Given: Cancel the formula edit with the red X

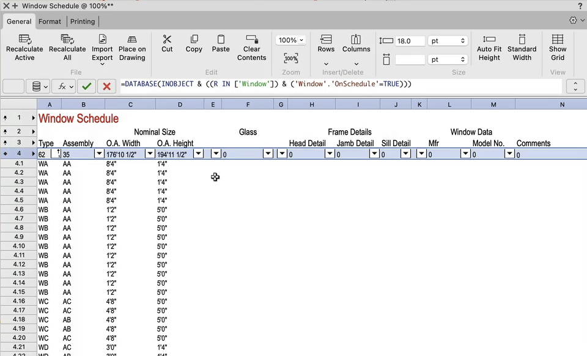Looking at the screenshot, I should click(106, 86).
